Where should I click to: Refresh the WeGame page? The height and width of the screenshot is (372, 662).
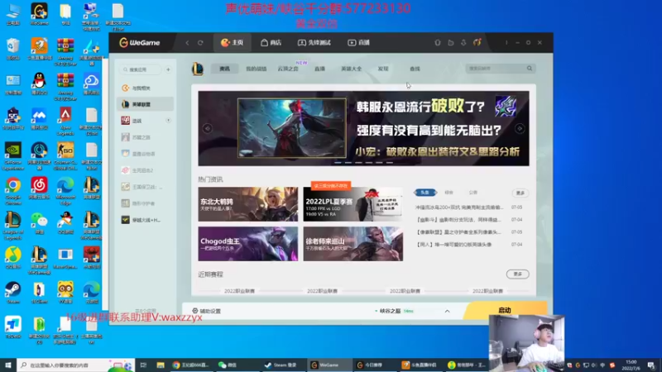tap(200, 43)
